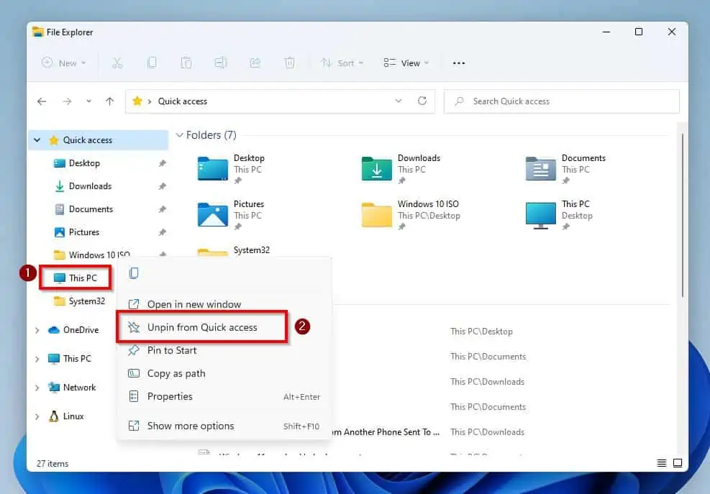
Task: Go forward with the right arrow
Action: [67, 101]
